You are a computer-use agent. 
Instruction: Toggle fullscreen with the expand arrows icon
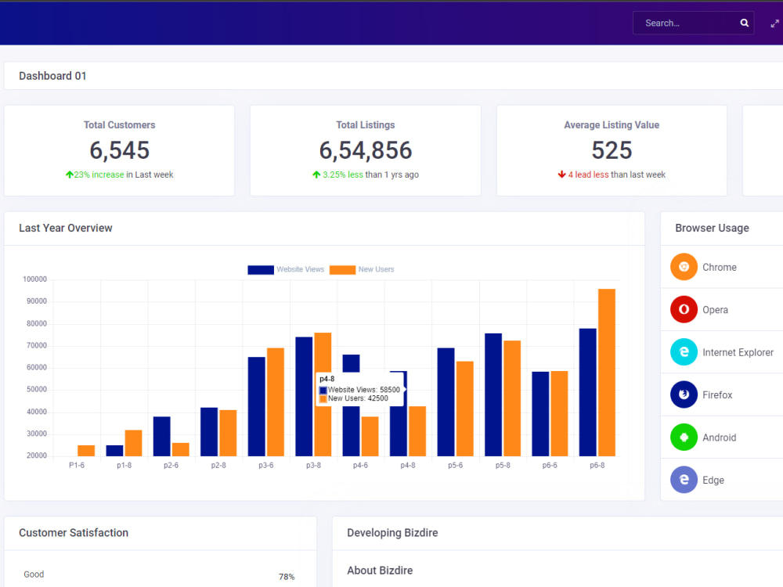click(x=774, y=23)
